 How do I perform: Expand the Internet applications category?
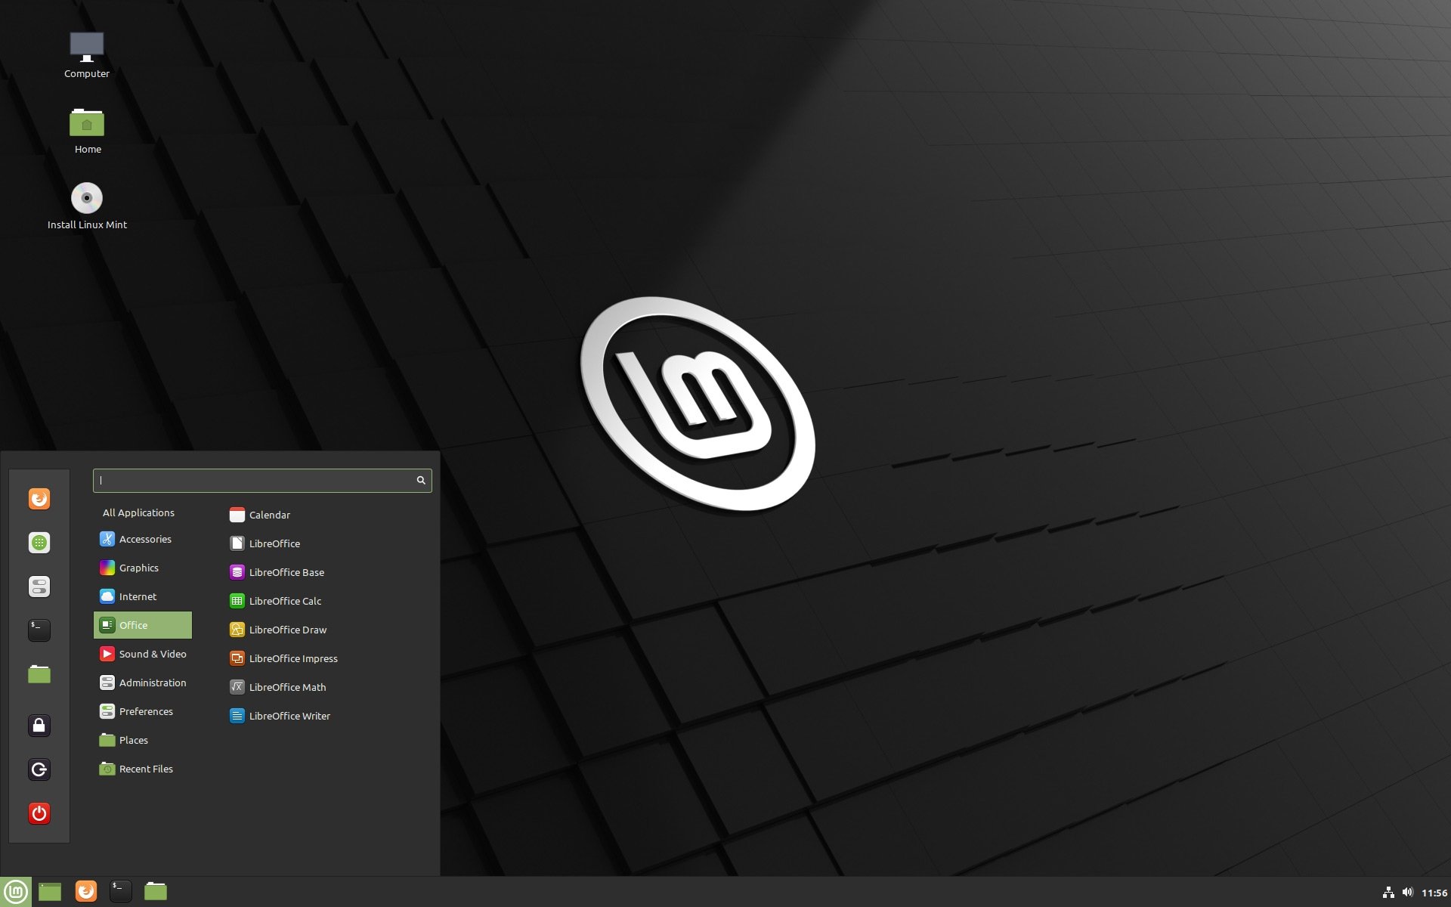tap(136, 596)
